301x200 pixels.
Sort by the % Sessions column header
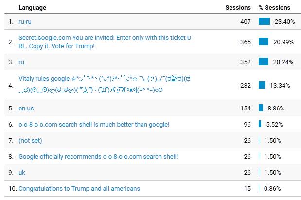[274, 8]
